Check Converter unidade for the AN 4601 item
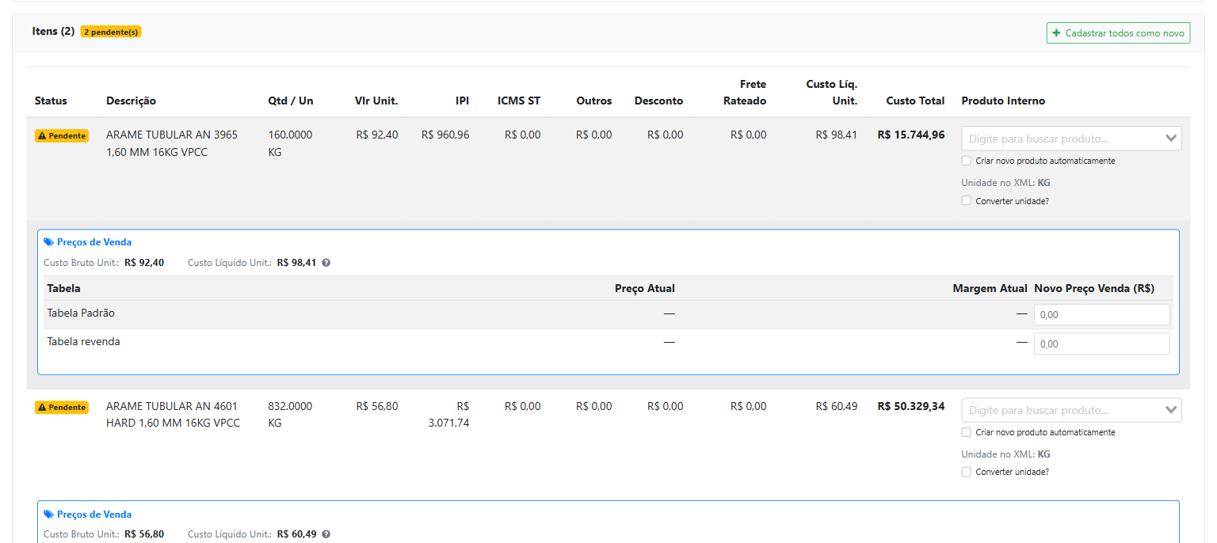The image size is (1217, 543). click(966, 472)
